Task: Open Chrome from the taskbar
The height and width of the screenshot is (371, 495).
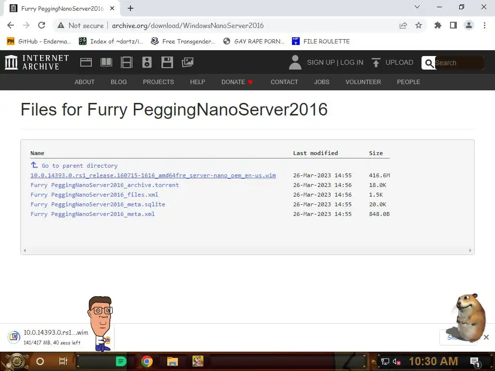Action: click(147, 361)
